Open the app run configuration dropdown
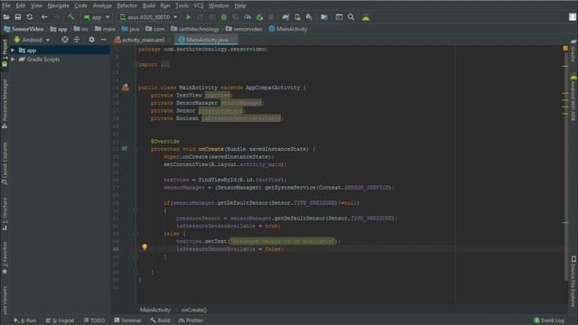This screenshot has height=325, width=578. pyautogui.click(x=97, y=17)
